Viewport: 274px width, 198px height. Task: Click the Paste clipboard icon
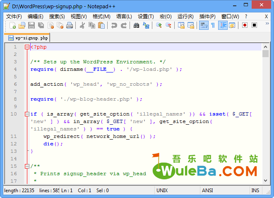pyautogui.click(x=101, y=25)
